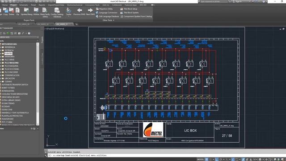This screenshot has height=161, width=286.
Task: Select the REFERENCIA folder
Action: (x=10, y=47)
